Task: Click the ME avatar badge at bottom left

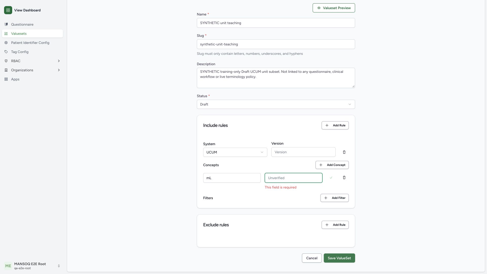Action: click(8, 266)
